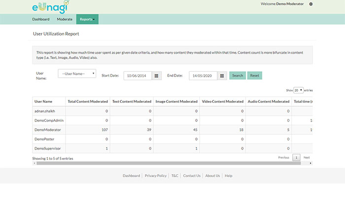Sort by Text Content Moderated column
This screenshot has width=345, height=214.
(x=132, y=101)
